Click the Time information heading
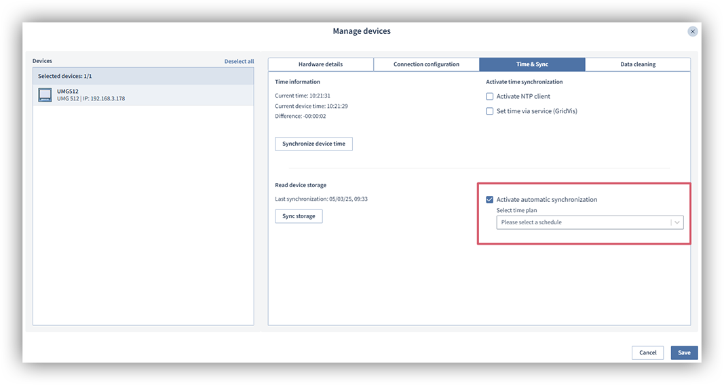724x385 pixels. coord(297,82)
